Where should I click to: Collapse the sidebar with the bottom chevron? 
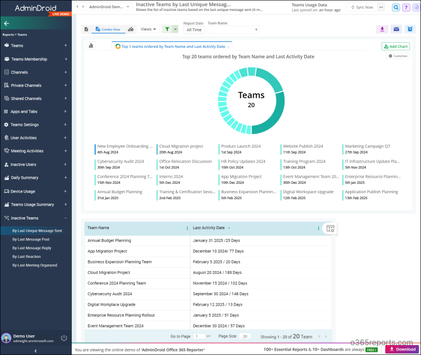36,351
